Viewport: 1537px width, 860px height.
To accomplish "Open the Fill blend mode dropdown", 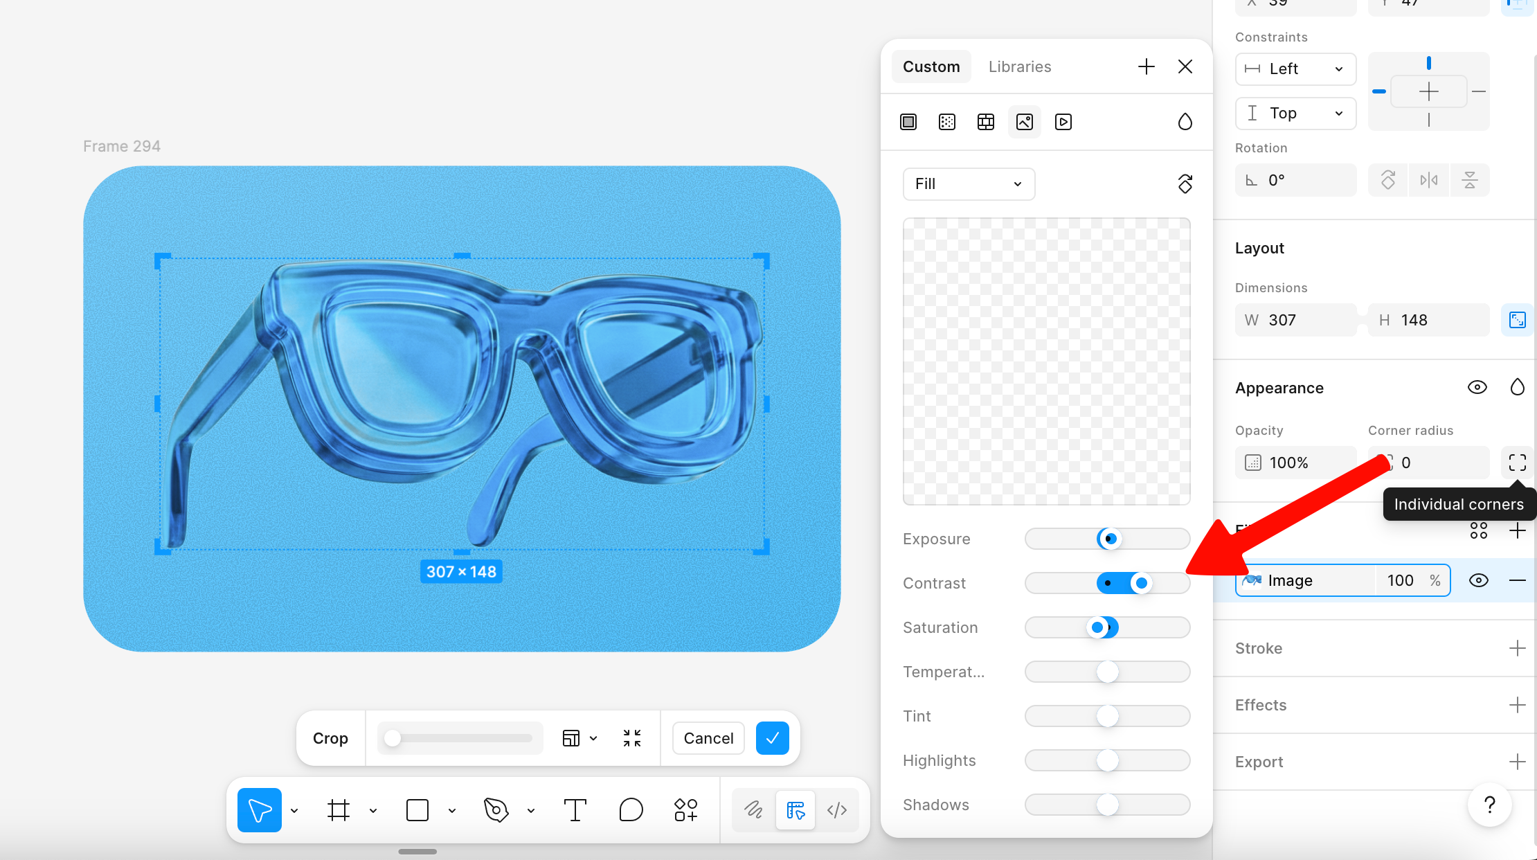I will click(x=969, y=183).
